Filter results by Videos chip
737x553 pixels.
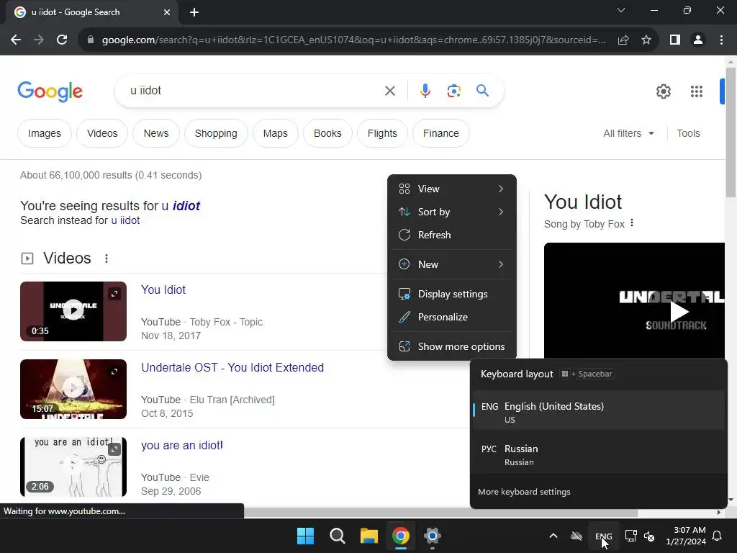click(102, 133)
